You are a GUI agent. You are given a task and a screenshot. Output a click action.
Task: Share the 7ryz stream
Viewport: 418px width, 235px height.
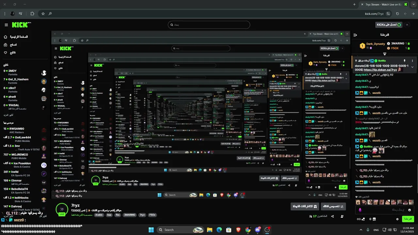tap(332, 216)
